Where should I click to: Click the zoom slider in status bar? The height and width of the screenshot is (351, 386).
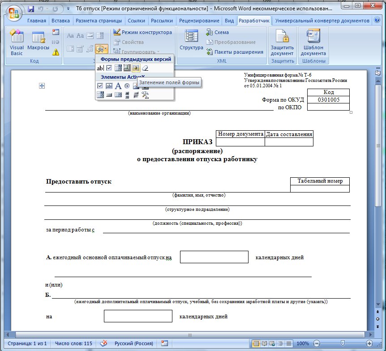coord(342,343)
